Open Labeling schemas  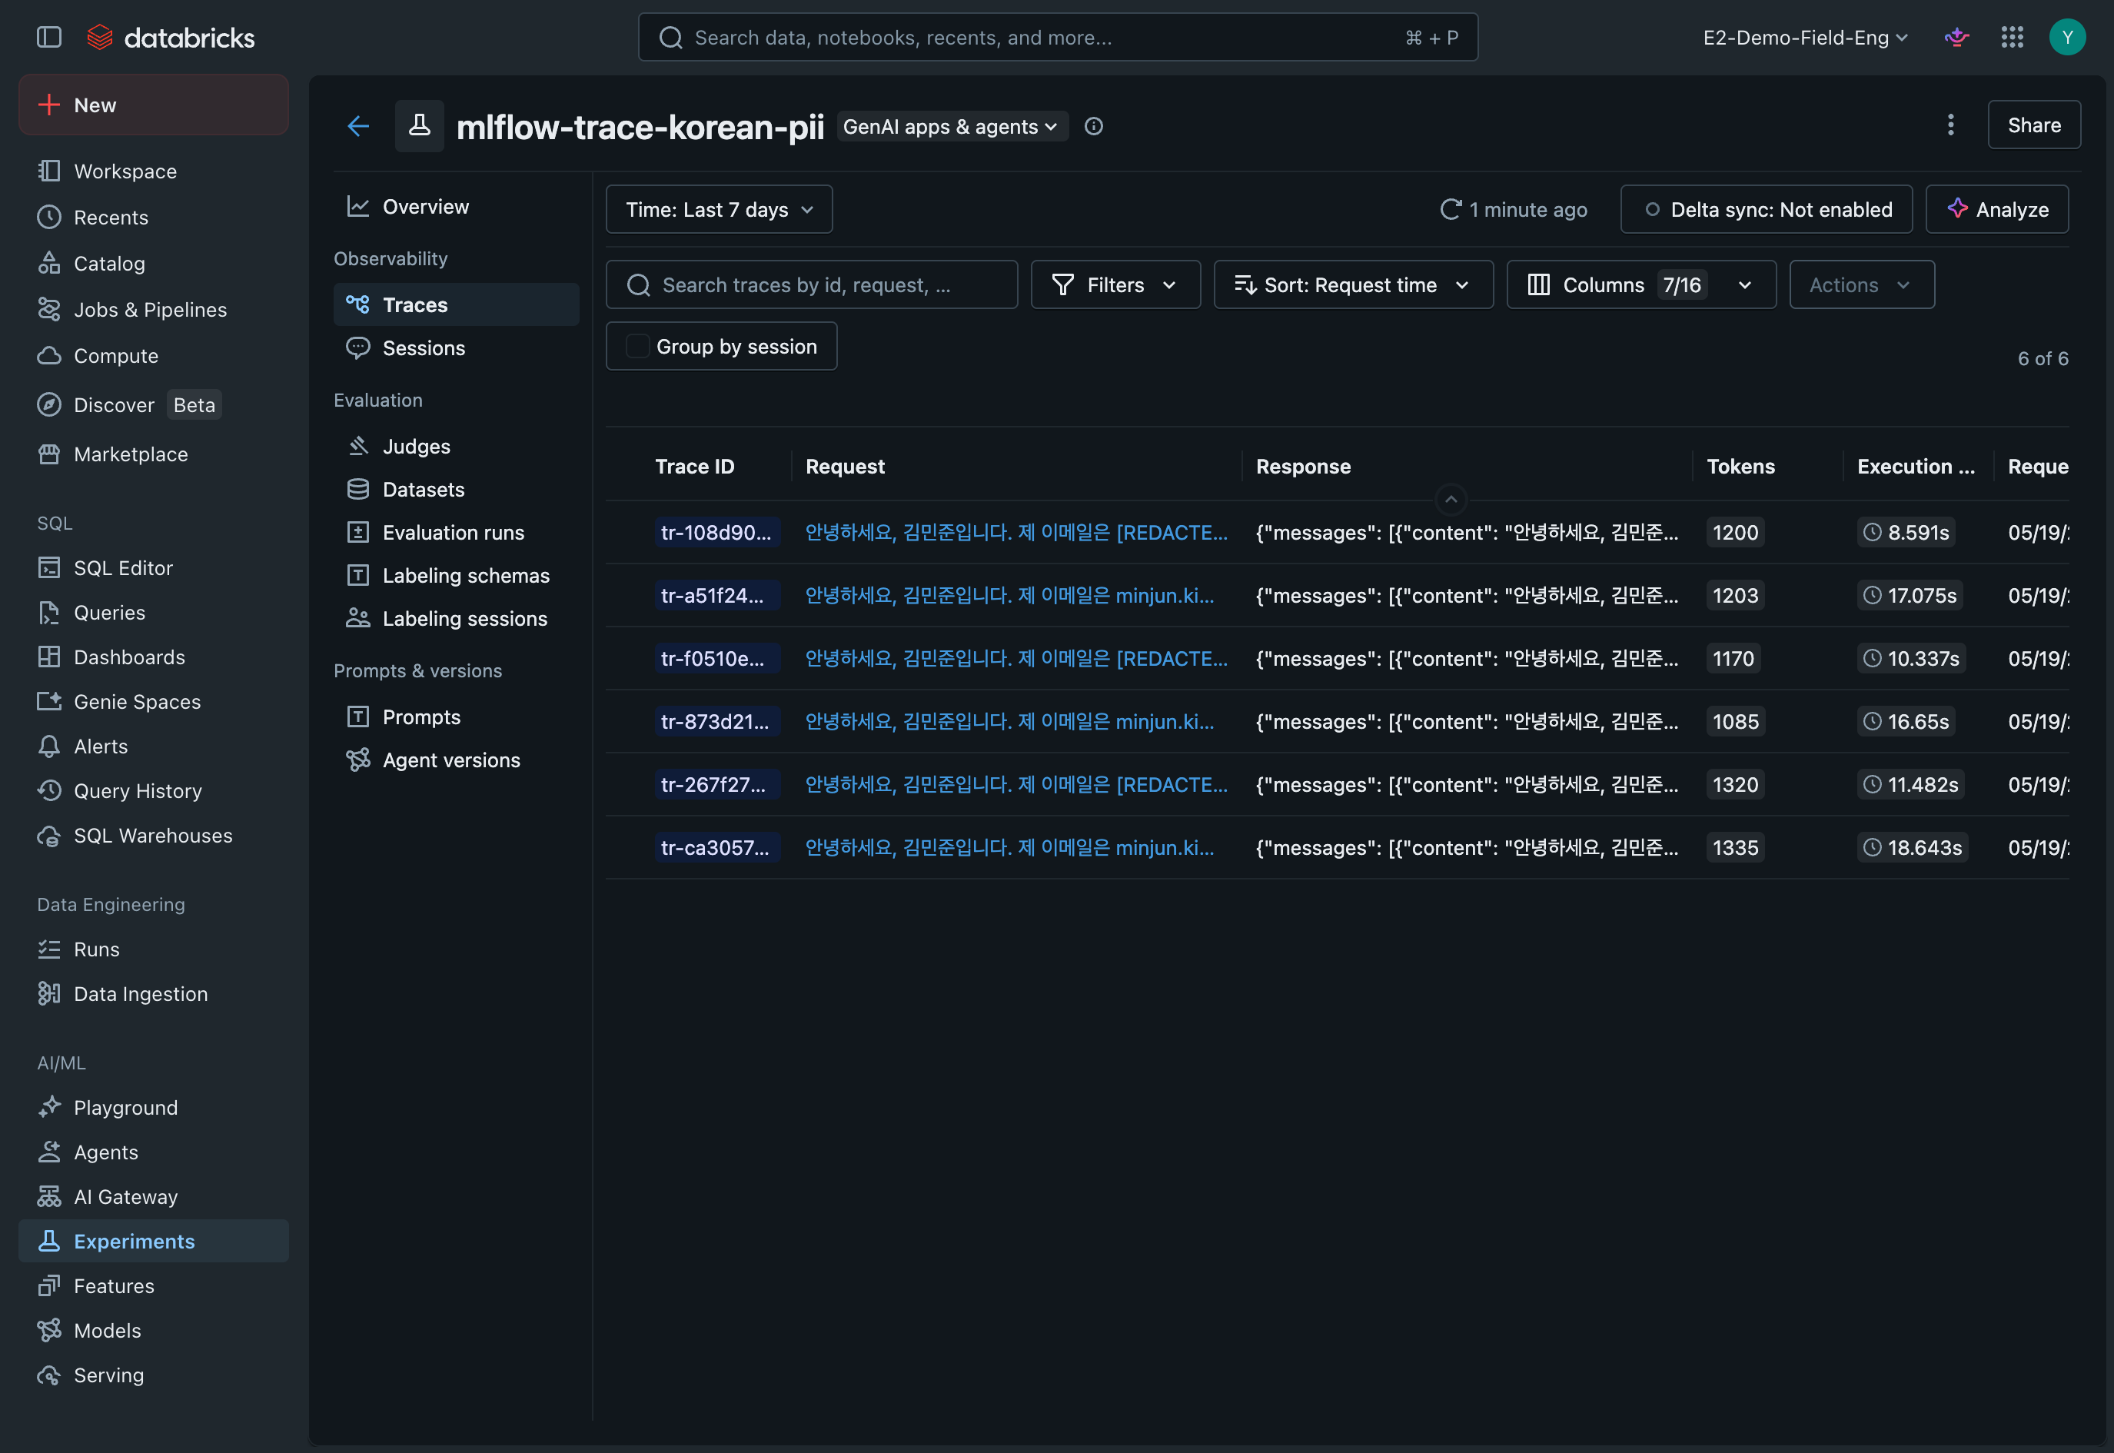coord(456,575)
